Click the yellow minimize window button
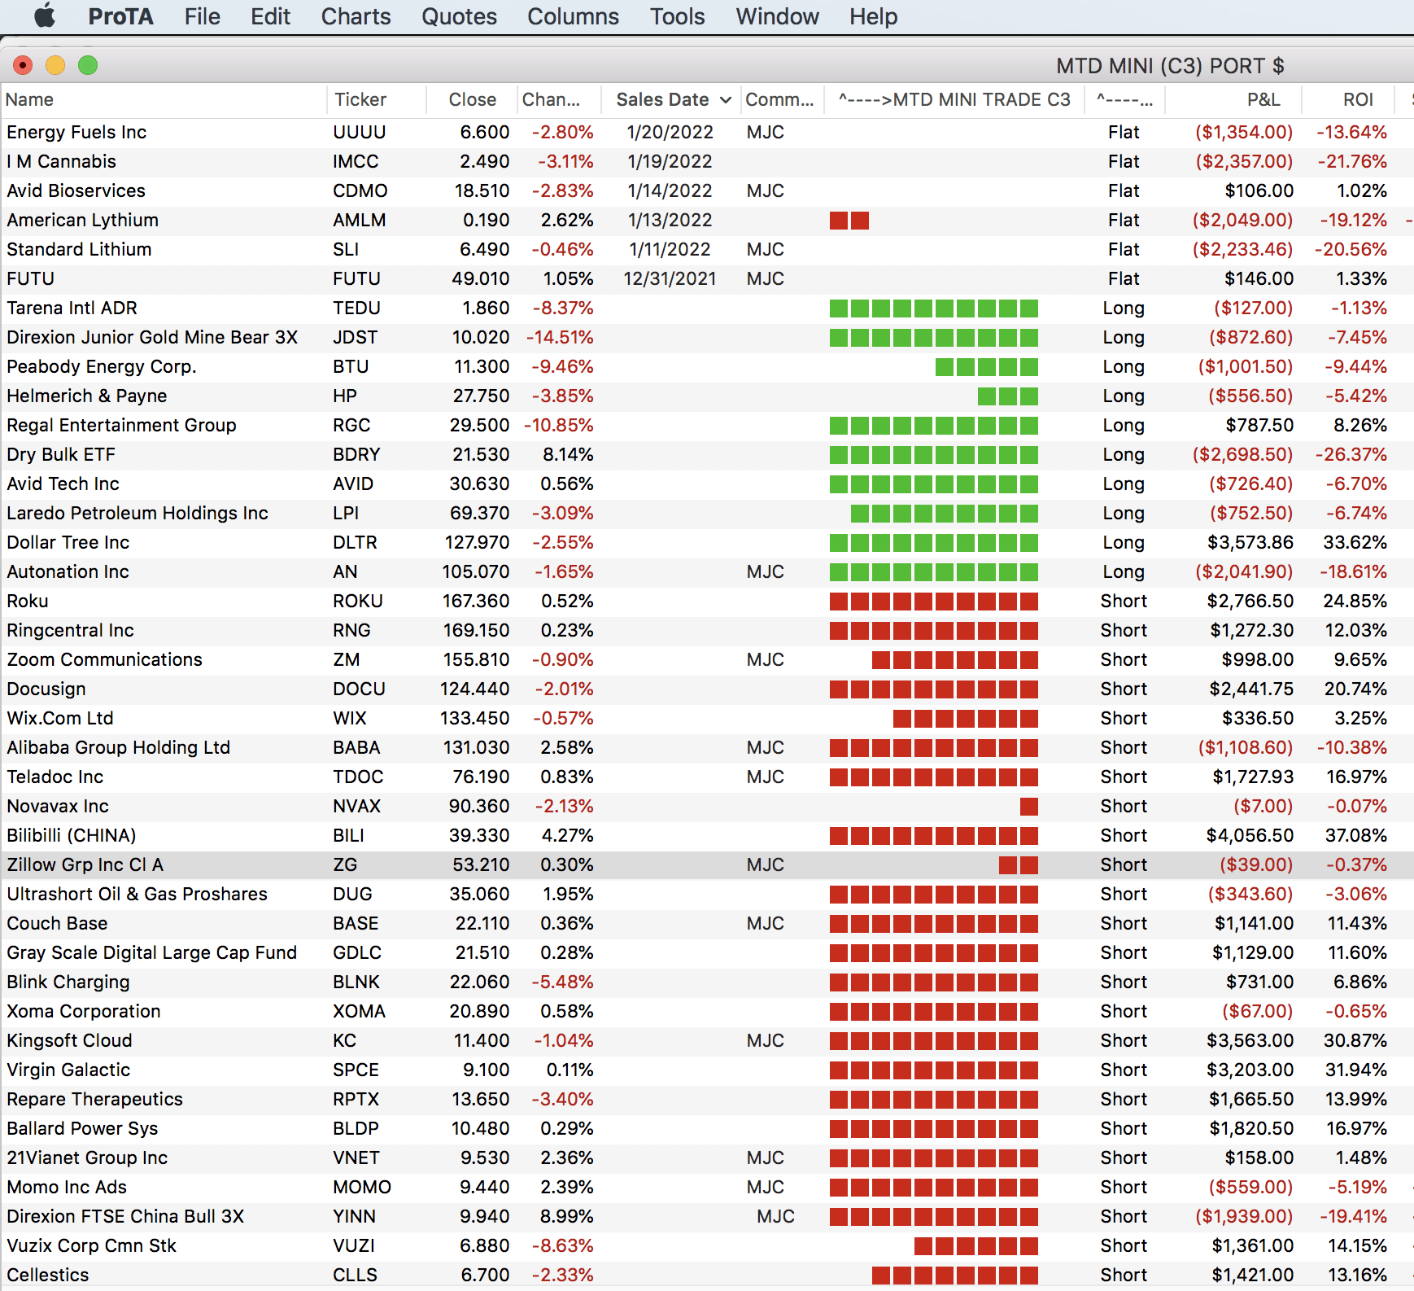This screenshot has width=1414, height=1291. [x=55, y=65]
